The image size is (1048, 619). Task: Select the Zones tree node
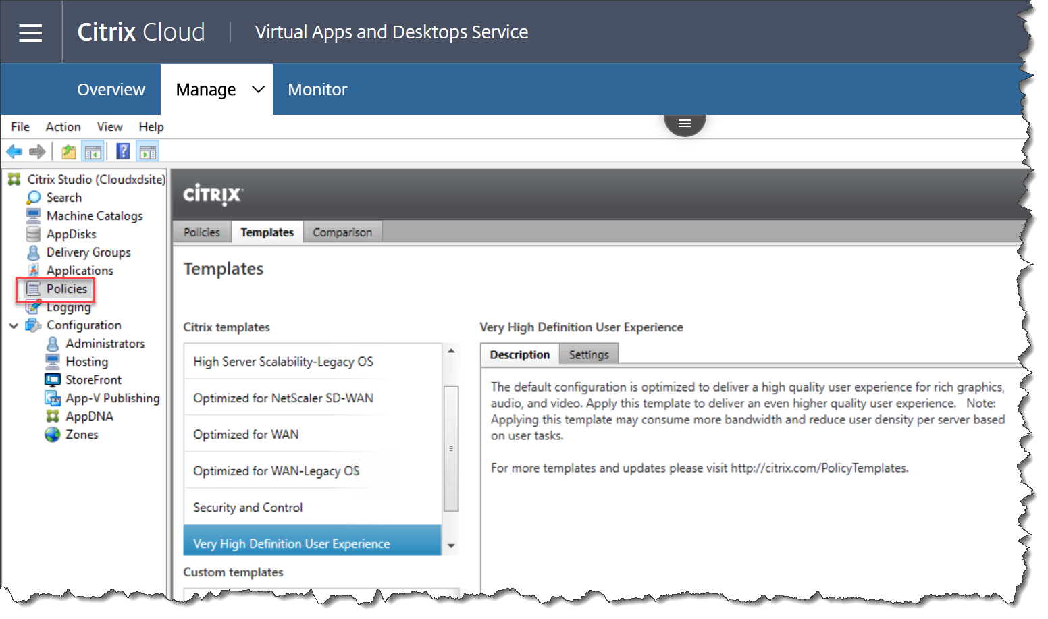(x=82, y=435)
